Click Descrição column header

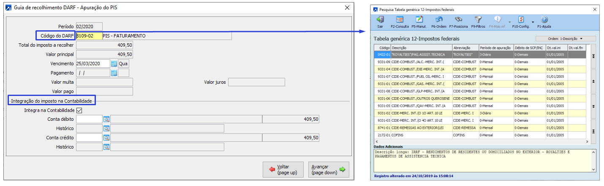[x=422, y=48]
